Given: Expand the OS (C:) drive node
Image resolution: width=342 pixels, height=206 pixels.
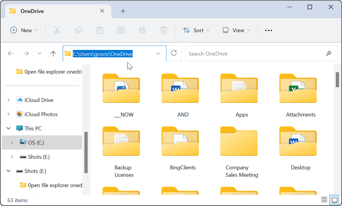Looking at the screenshot, I should 12,143.
